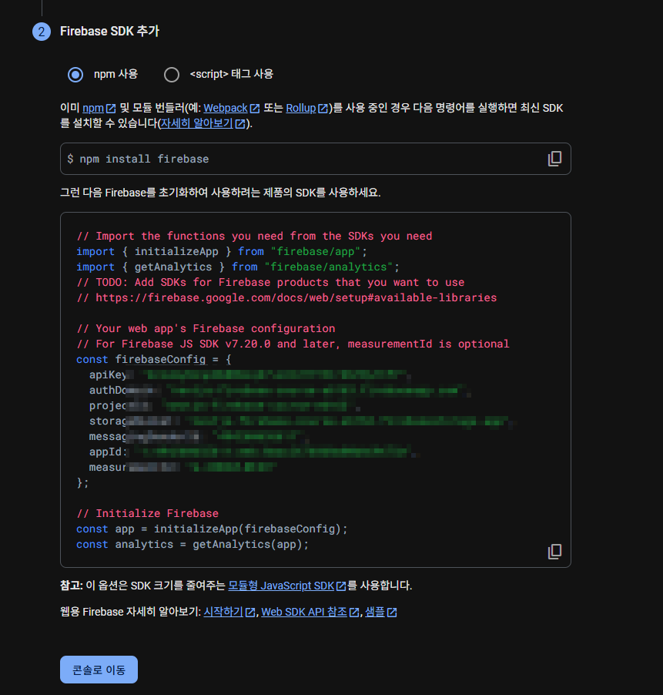The width and height of the screenshot is (663, 695).
Task: Open the 자세히 알아보기 link
Action: [196, 123]
